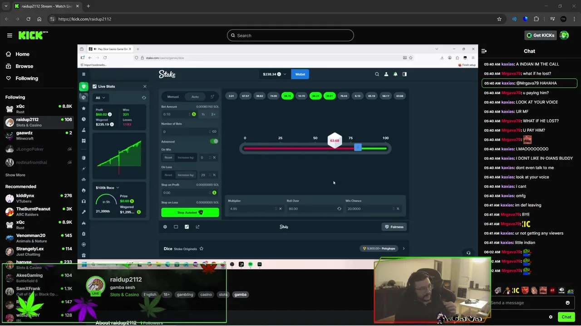
Task: Click the Roll Over swap icon
Action: [x=339, y=209]
